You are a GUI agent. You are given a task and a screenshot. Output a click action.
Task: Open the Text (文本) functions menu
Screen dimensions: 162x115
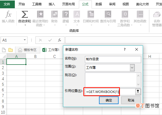[77, 18]
